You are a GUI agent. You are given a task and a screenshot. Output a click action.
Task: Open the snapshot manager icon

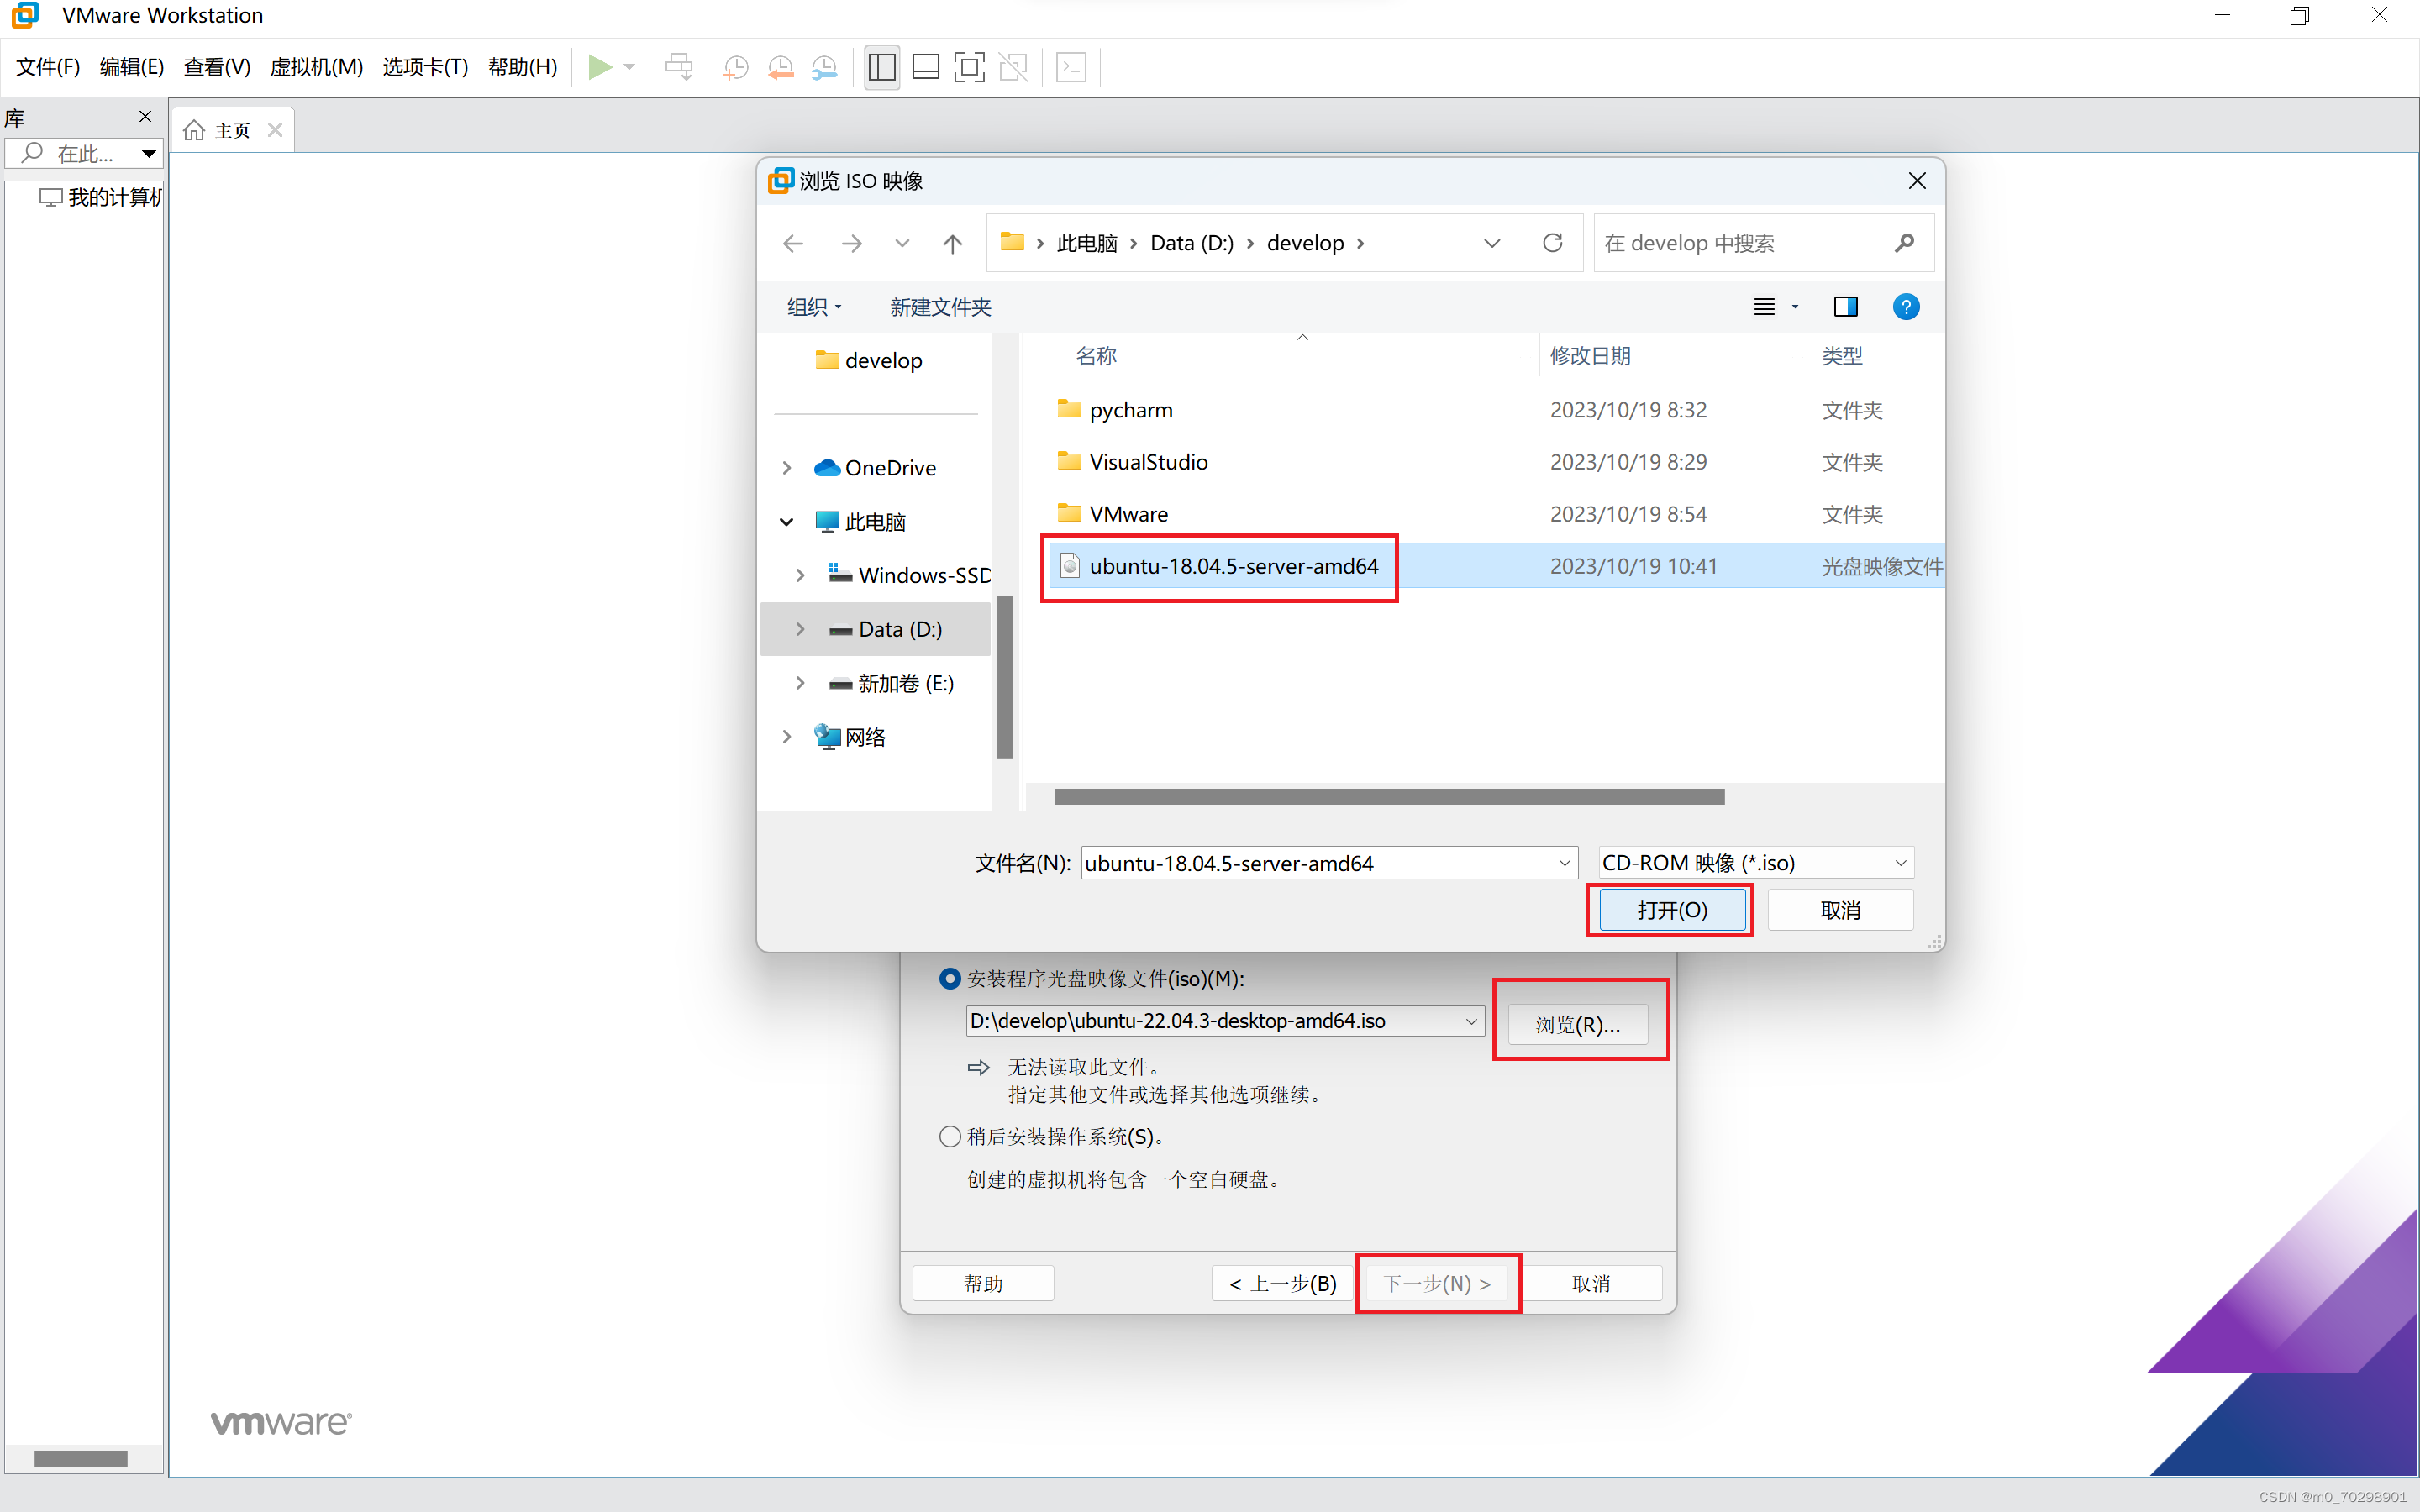coord(824,67)
